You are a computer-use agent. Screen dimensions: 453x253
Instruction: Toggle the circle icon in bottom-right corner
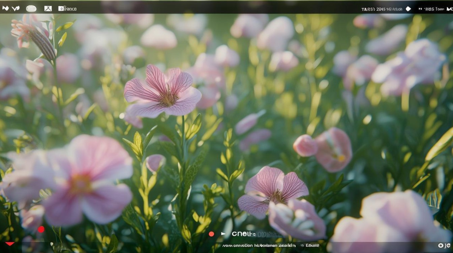point(441,246)
